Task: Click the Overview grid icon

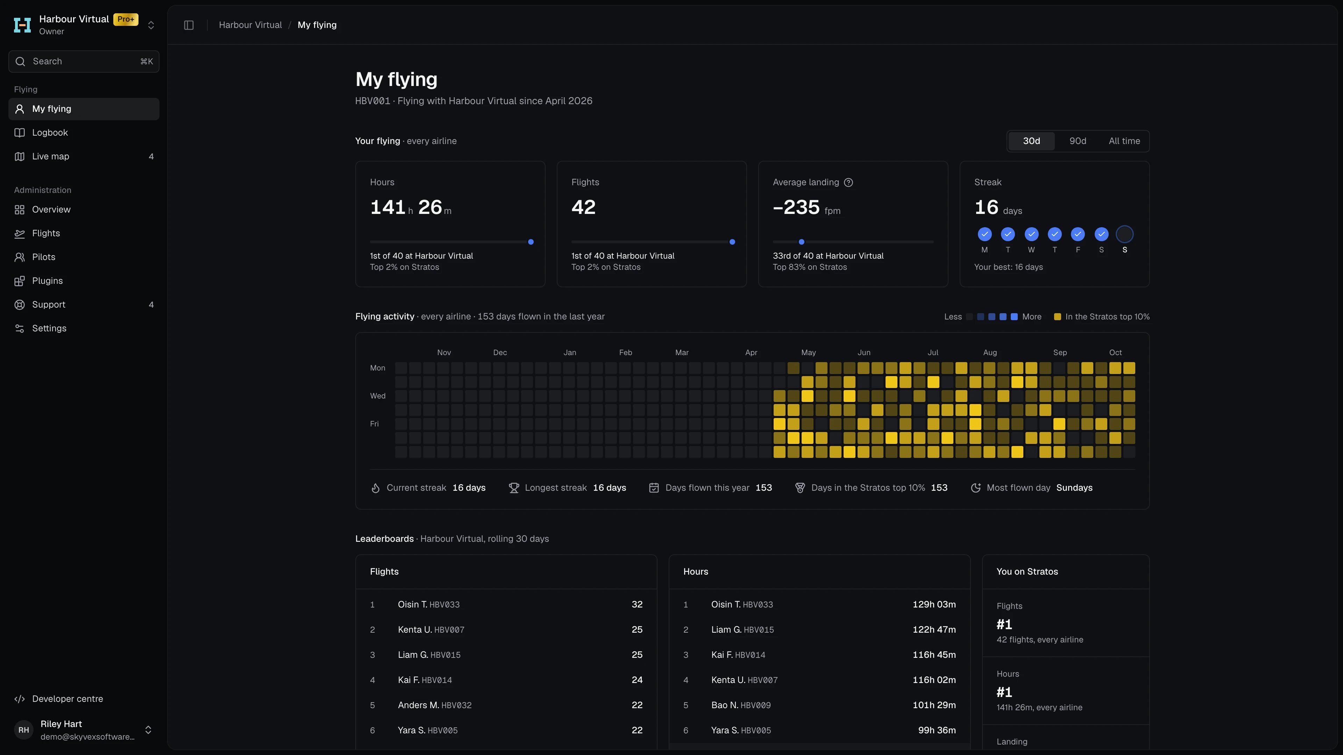Action: click(x=20, y=209)
